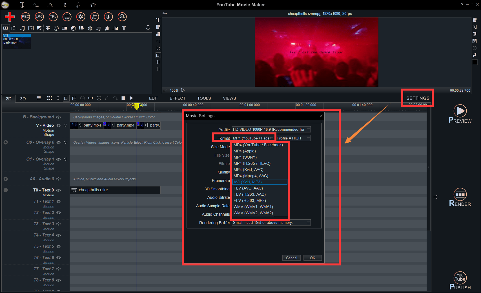Screen dimensions: 481x293
Task: Open the Rendering Buffer dropdown
Action: (x=271, y=222)
